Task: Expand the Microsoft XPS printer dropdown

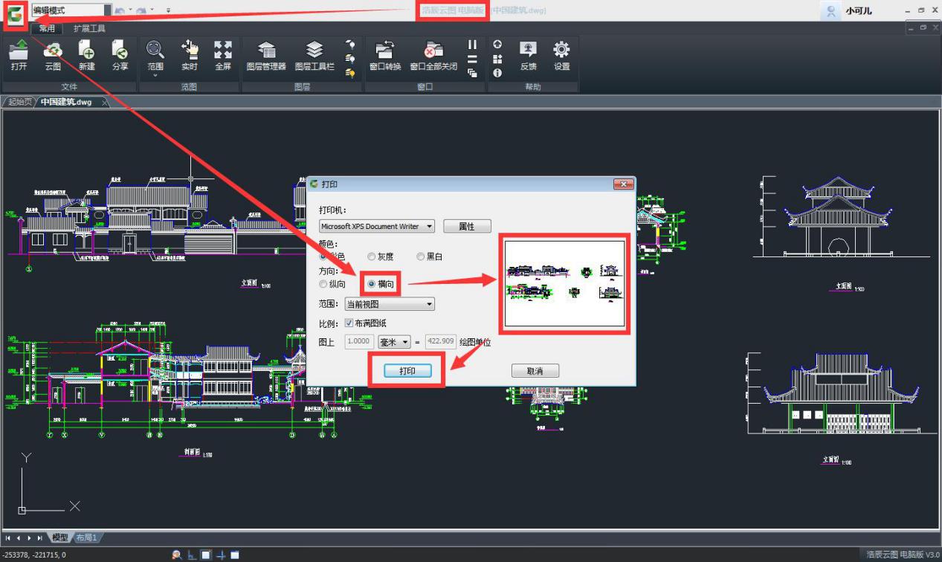Action: (x=429, y=226)
